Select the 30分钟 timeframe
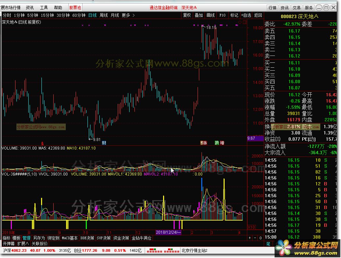The height and width of the screenshot is (258, 341). [x=63, y=15]
